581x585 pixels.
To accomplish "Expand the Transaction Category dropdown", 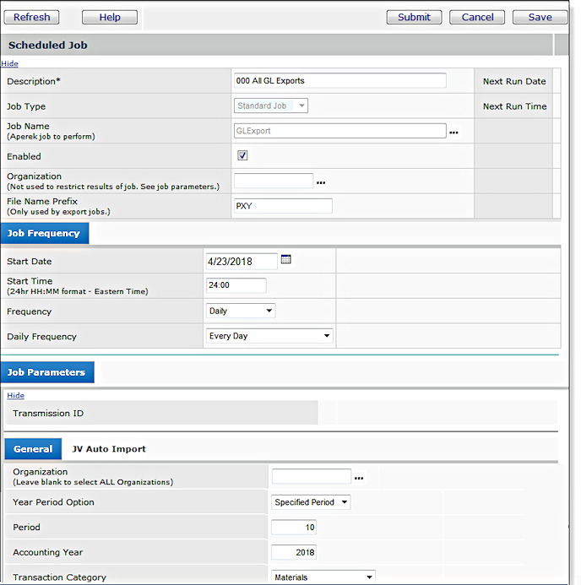I will click(x=323, y=577).
